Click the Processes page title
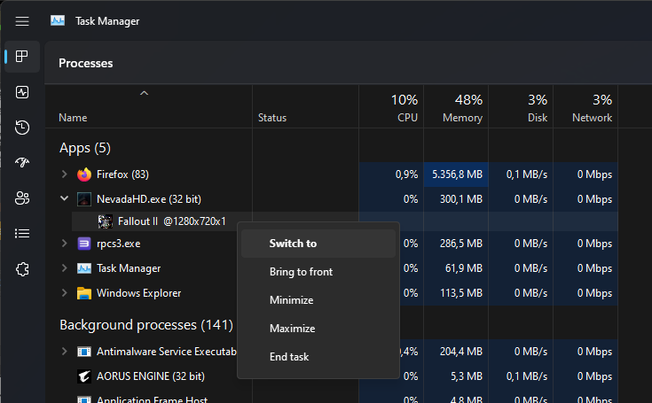Screen dimensions: 652x403 (x=86, y=63)
